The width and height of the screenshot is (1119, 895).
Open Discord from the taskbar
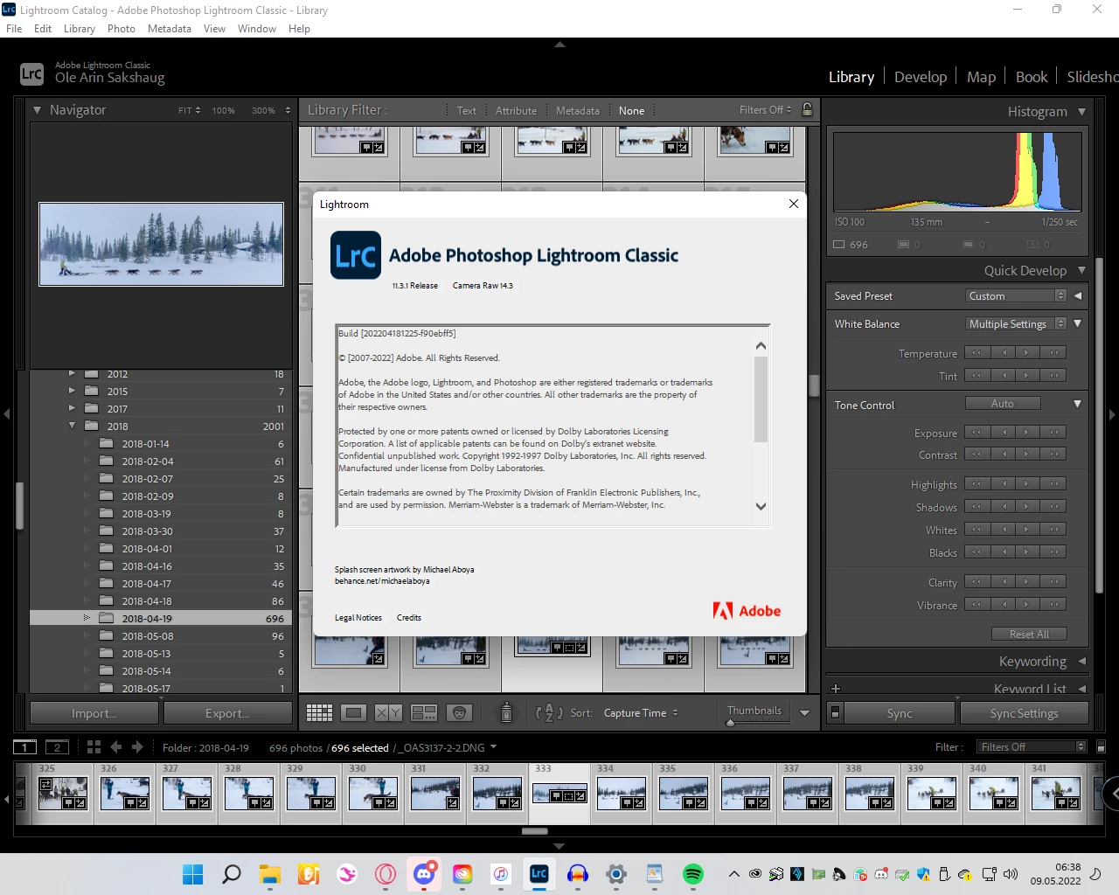click(424, 874)
